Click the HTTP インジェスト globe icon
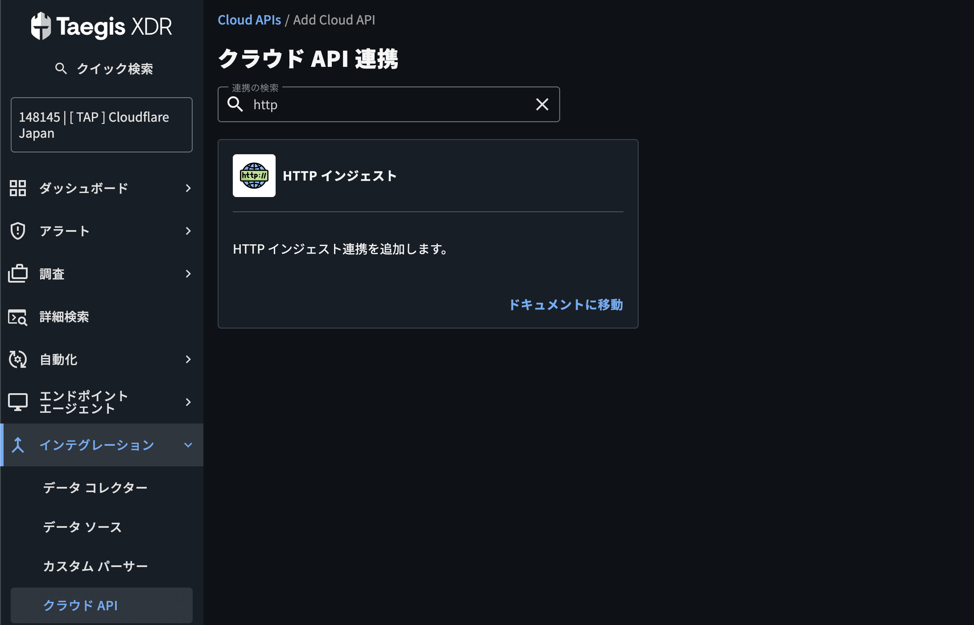 [x=254, y=176]
